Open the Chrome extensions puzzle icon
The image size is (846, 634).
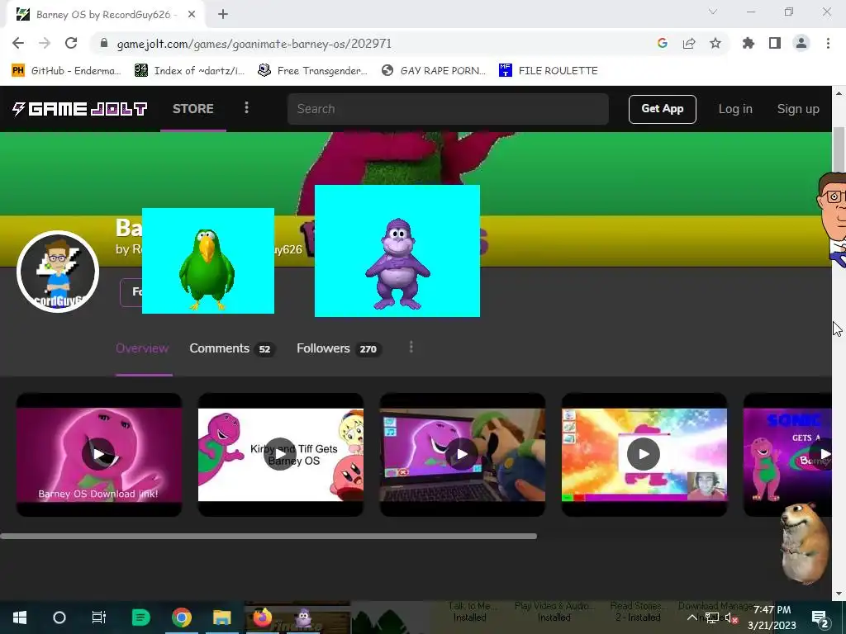click(749, 43)
